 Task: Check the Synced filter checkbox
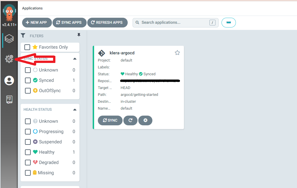pyautogui.click(x=28, y=80)
